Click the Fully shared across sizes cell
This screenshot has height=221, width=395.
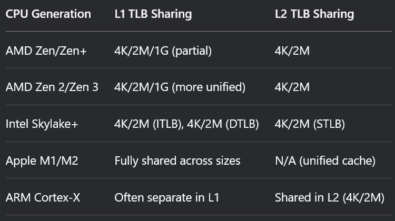(x=177, y=161)
